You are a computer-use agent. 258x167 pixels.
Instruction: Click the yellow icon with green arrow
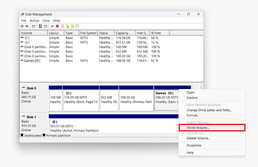tap(68, 26)
